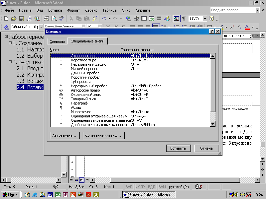Open the Таблица menu
The image size is (266, 199).
point(109,10)
